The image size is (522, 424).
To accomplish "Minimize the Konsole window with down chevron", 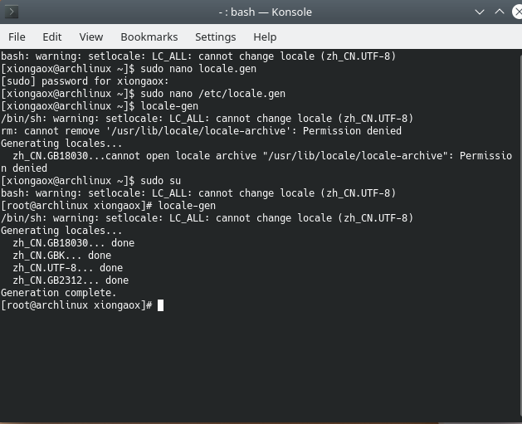I will tap(480, 12).
